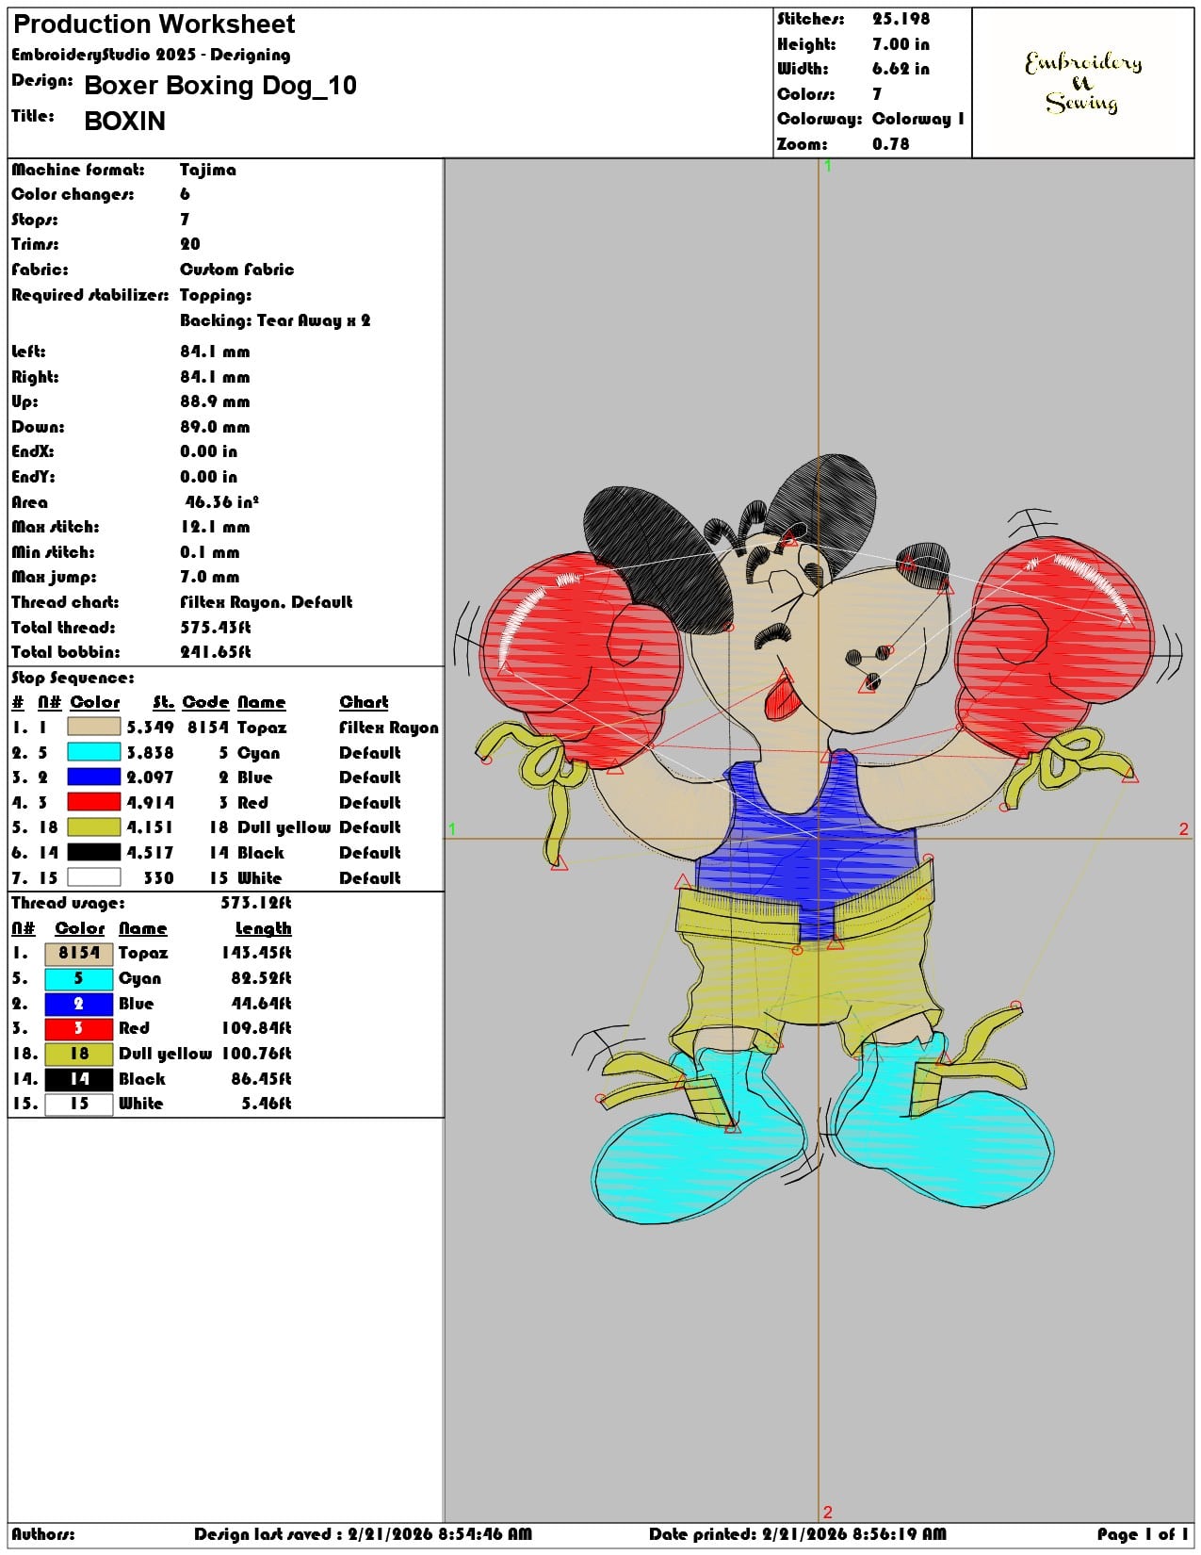Click the Page 1 of 1 label
Viewport: 1201px width, 1555px height.
1143,1534
